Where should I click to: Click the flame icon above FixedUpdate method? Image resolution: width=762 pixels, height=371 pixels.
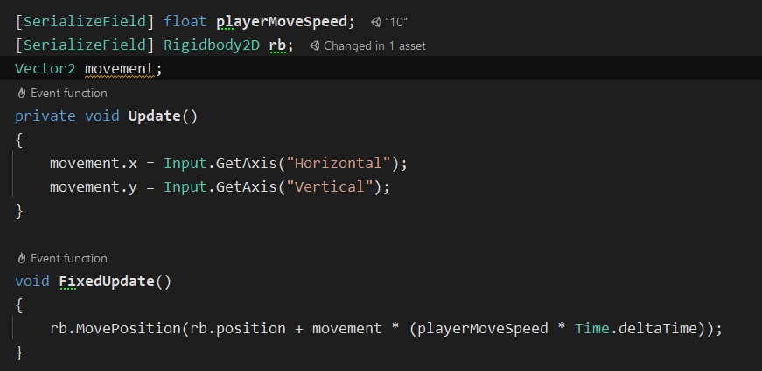(21, 258)
